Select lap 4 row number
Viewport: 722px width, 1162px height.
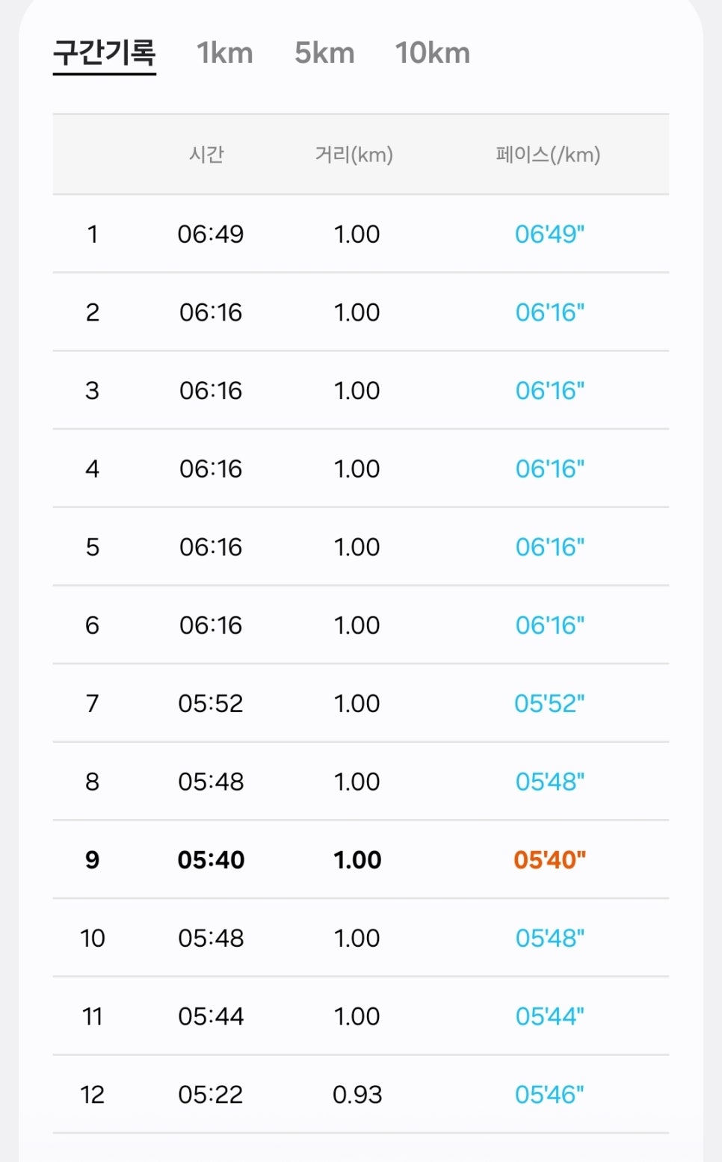[x=92, y=469]
